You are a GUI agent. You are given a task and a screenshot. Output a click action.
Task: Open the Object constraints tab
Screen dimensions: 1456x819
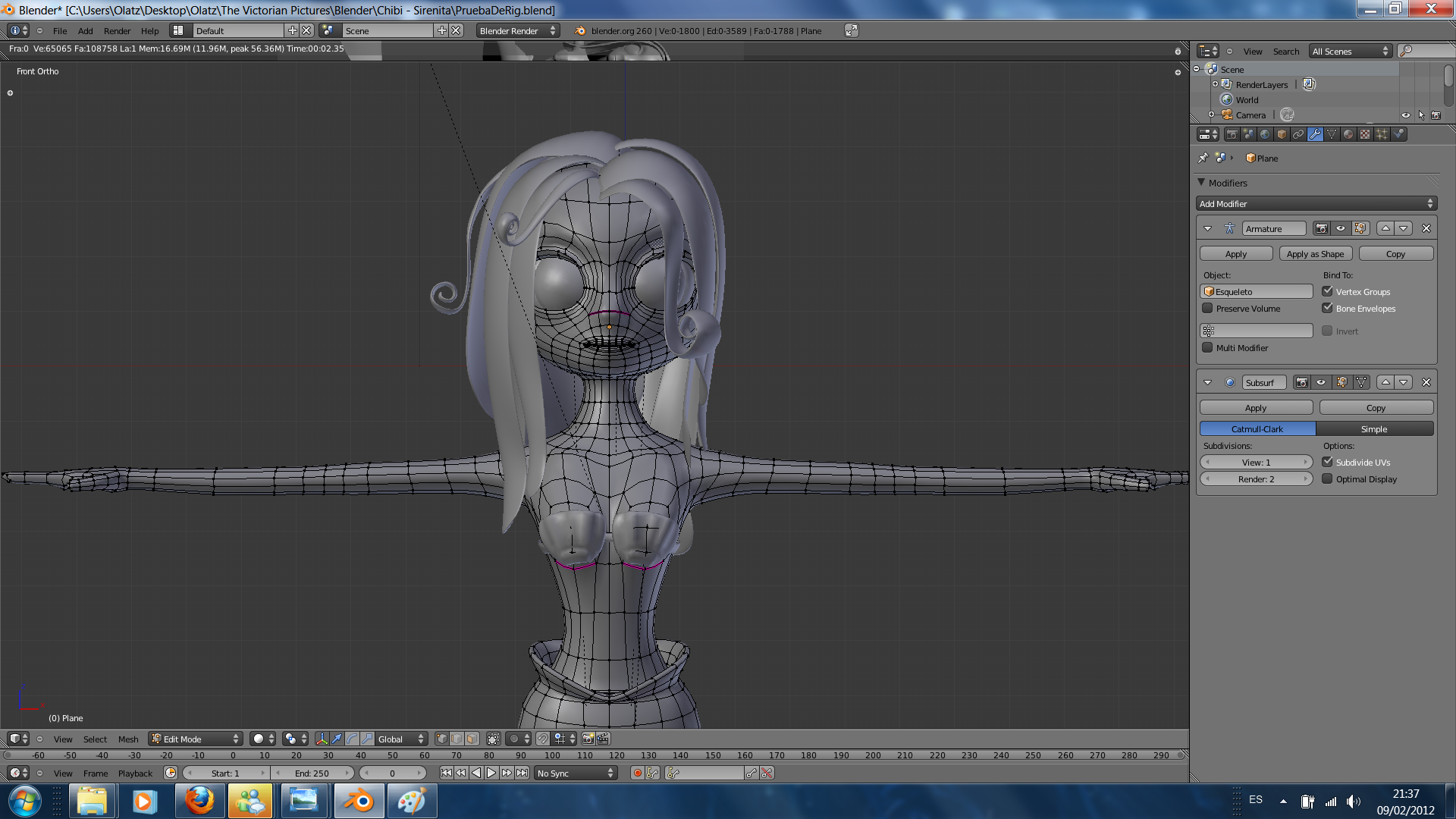[1298, 134]
